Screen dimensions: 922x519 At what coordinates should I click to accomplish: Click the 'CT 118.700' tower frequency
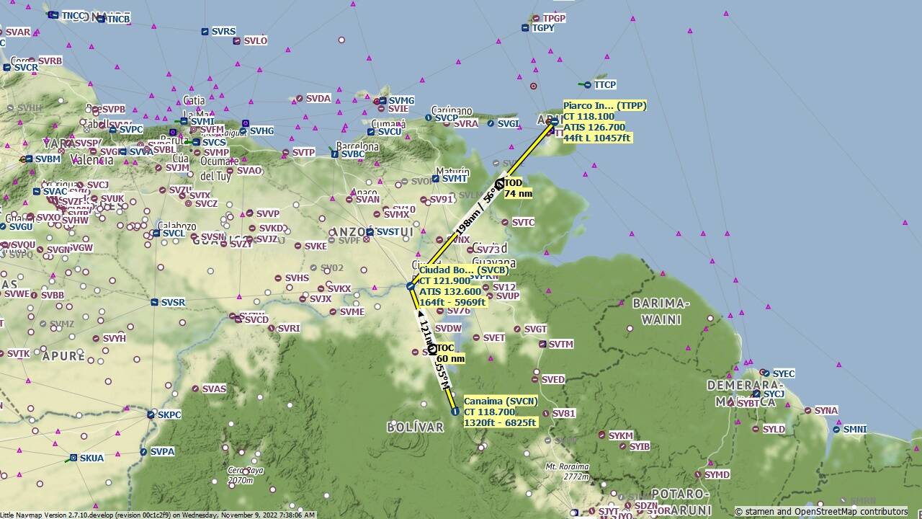(x=489, y=412)
